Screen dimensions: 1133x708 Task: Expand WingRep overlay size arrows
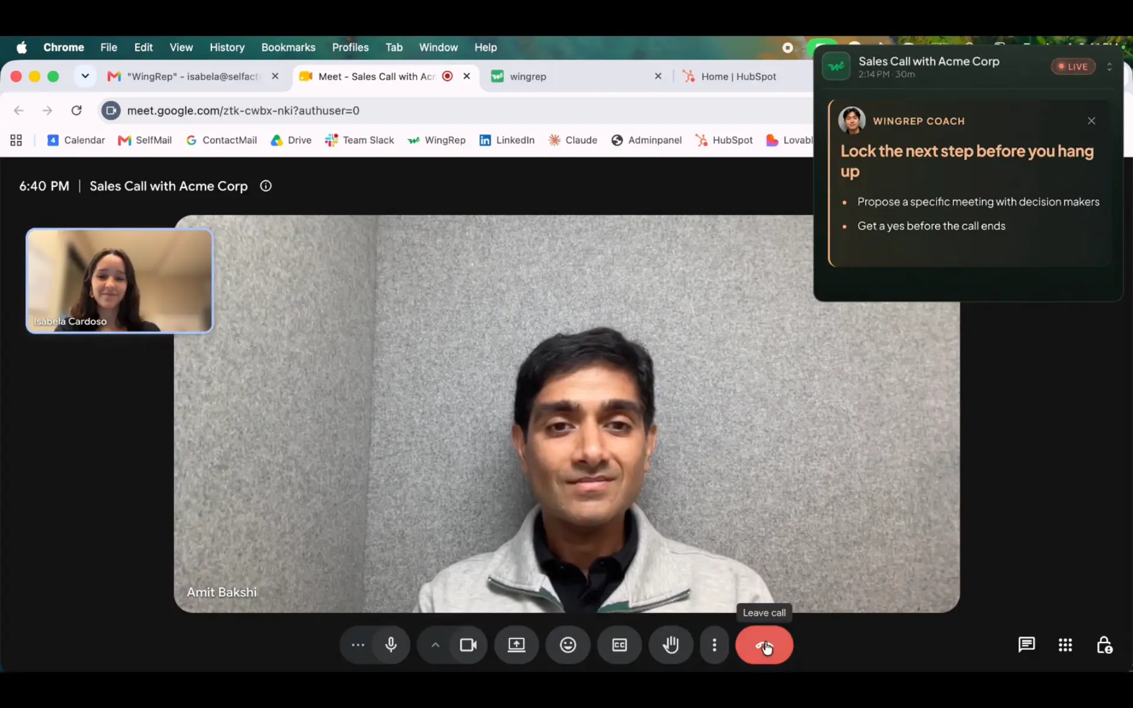click(x=1109, y=67)
